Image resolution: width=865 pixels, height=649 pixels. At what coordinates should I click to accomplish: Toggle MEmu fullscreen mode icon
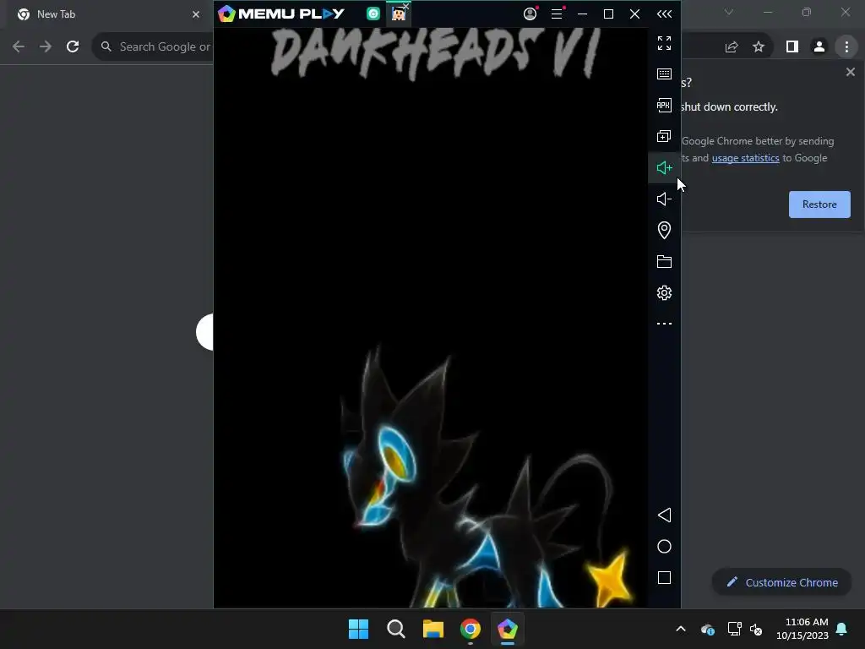pos(664,42)
